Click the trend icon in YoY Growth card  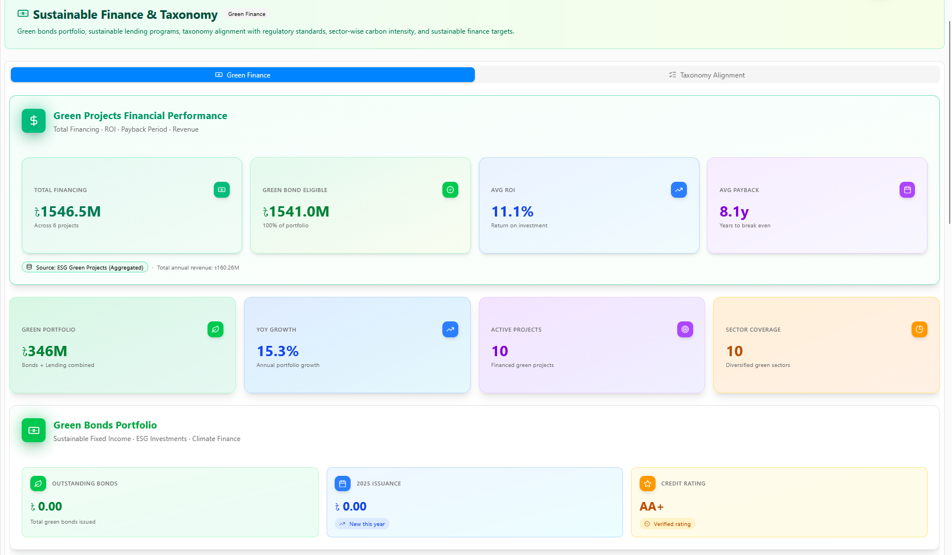pos(450,329)
